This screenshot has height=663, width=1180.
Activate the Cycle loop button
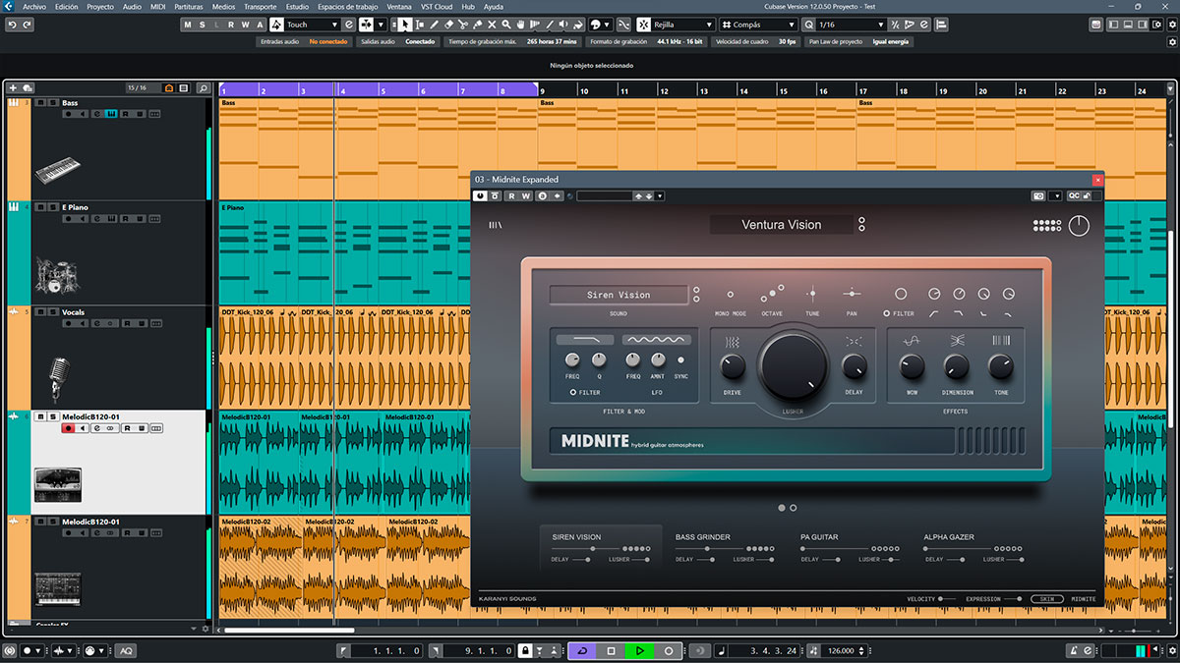(581, 650)
